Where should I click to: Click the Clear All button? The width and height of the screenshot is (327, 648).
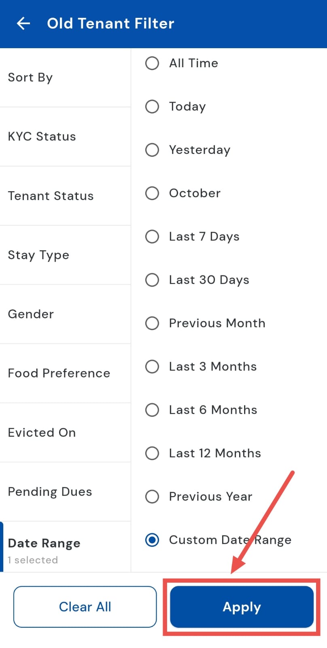point(85,607)
